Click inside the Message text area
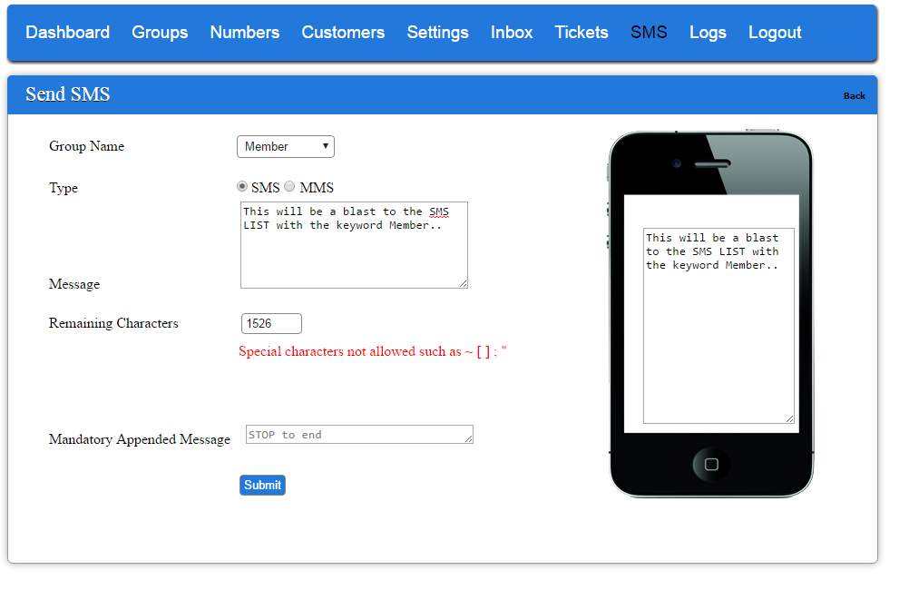This screenshot has height=590, width=909. pyautogui.click(x=354, y=245)
